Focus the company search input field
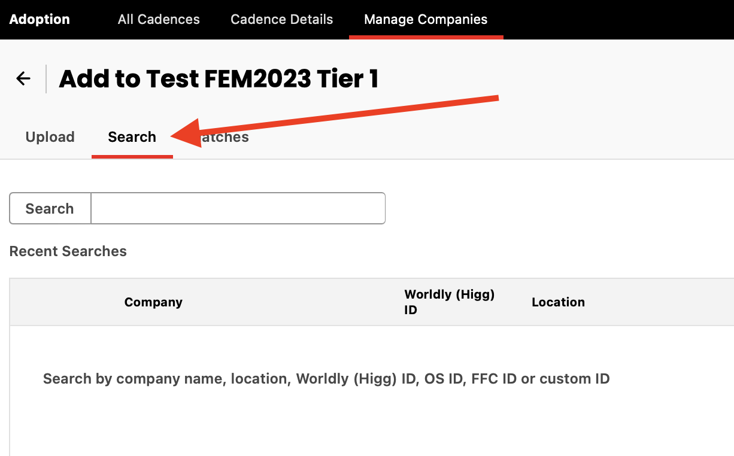Image resolution: width=734 pixels, height=456 pixels. [238, 208]
